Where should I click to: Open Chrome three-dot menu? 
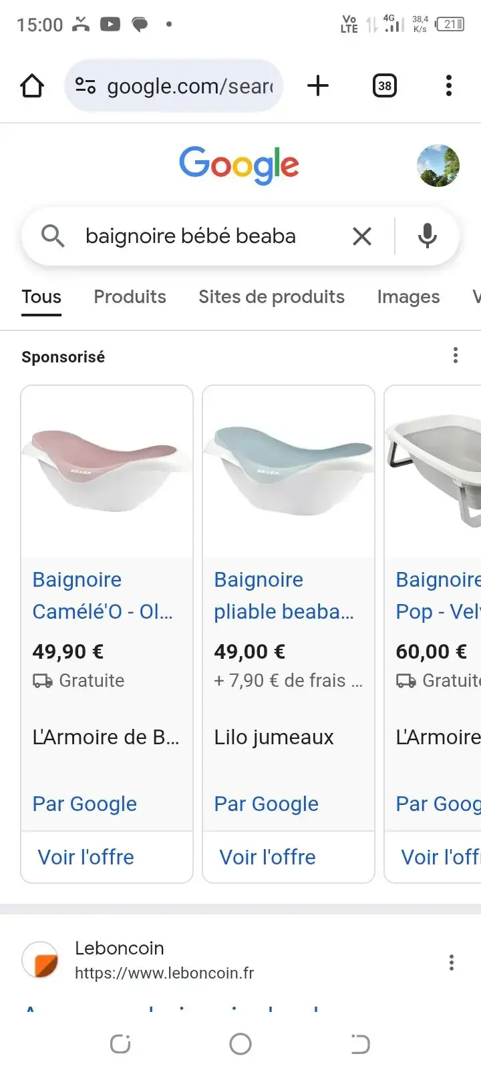449,85
